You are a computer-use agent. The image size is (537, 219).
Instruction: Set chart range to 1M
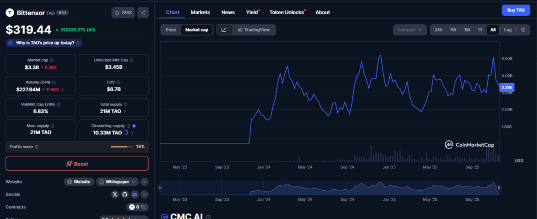pos(467,30)
